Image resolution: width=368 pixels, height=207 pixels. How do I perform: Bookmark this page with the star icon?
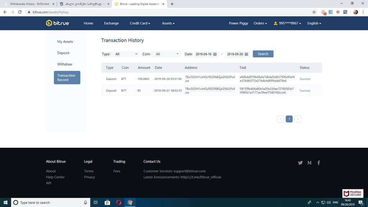coord(314,12)
